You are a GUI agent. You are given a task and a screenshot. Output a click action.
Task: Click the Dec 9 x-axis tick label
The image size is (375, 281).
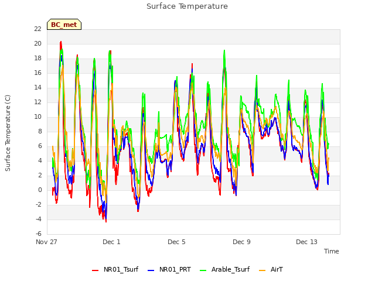[x=241, y=242]
